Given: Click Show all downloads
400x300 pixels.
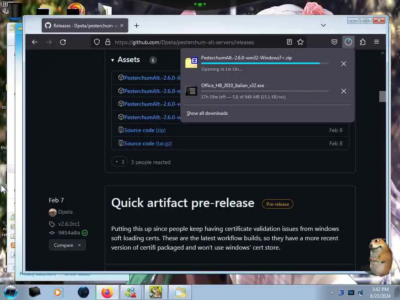Looking at the screenshot, I should coord(207,113).
